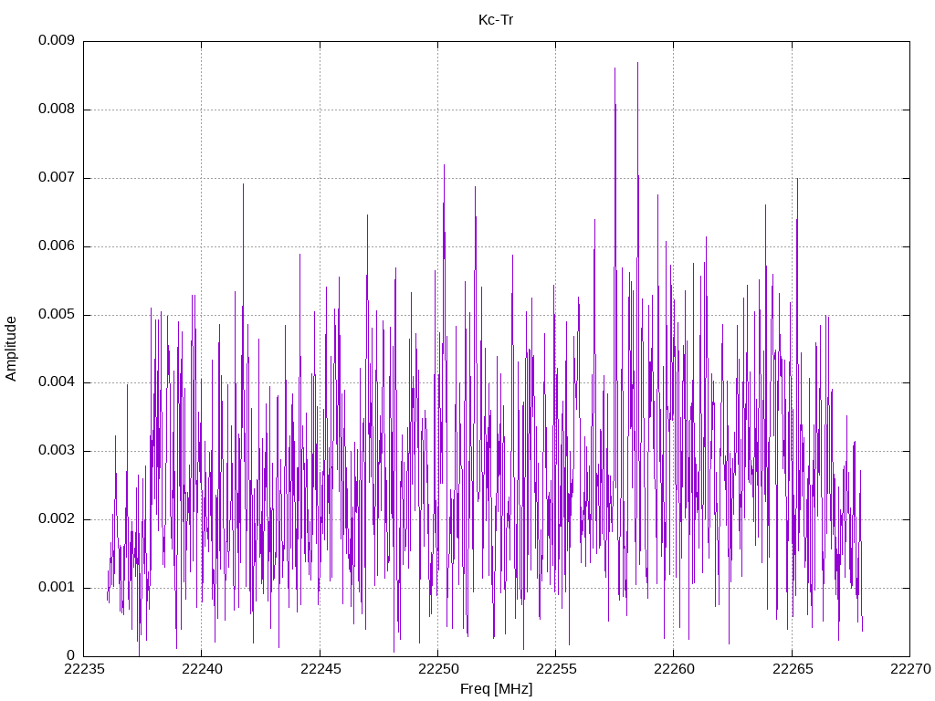Image resolution: width=935 pixels, height=701 pixels.
Task: Click y-axis tick label 0.008
Action: [x=57, y=109]
